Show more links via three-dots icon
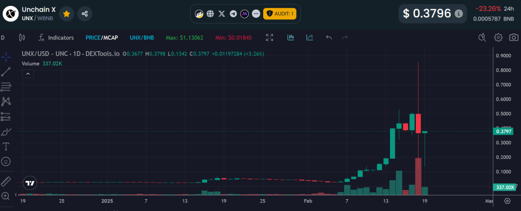The image size is (521, 211). (256, 13)
